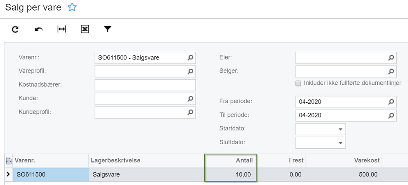Click the Kunde input field
This screenshot has width=408, height=185.
pos(145,99)
